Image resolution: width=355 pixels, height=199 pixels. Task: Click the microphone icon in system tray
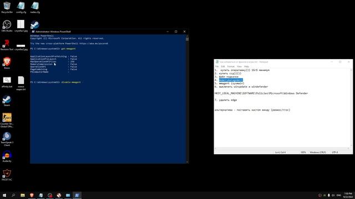coord(329,195)
